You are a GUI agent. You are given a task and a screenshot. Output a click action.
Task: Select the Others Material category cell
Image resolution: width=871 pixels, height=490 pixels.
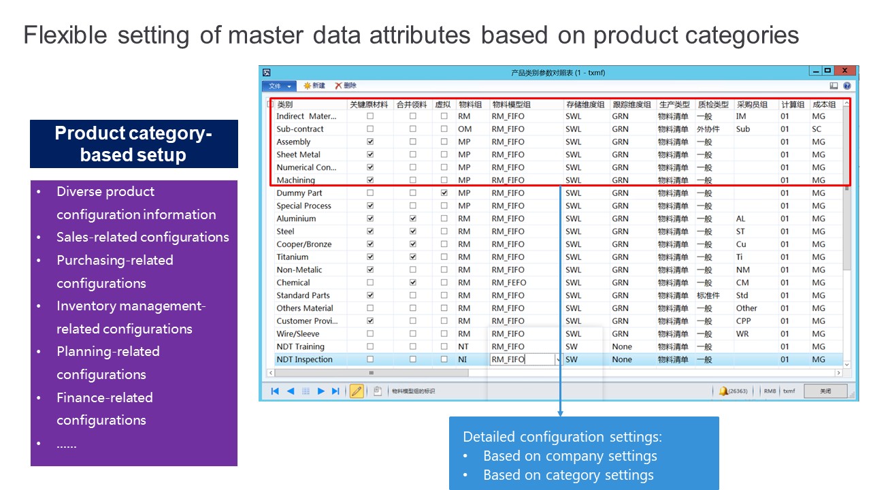(311, 308)
